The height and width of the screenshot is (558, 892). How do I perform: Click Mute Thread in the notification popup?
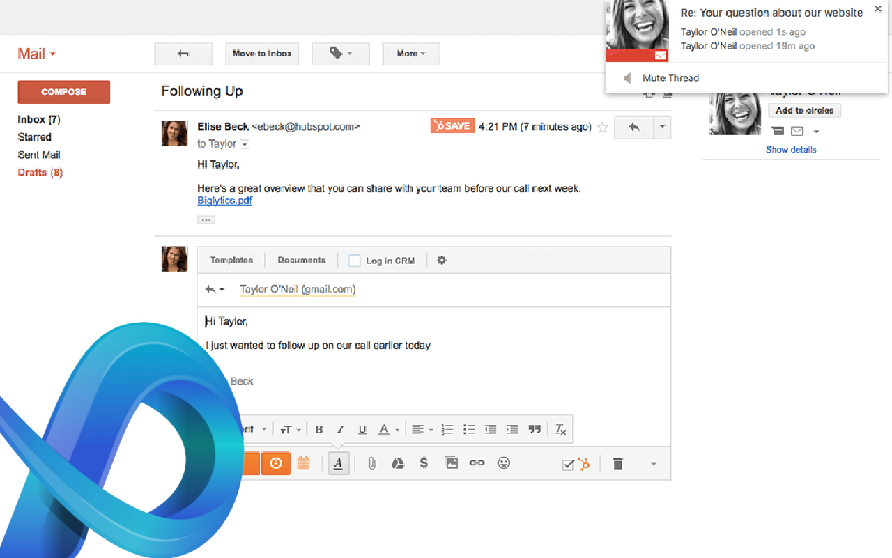[670, 78]
